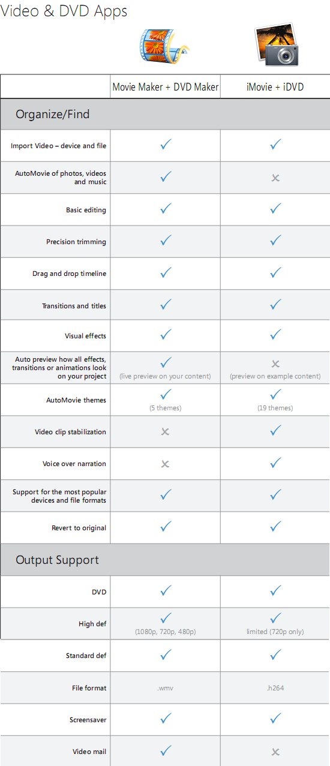Click iMovie checkmark in the DVD row
The width and height of the screenshot is (330, 766).
click(x=275, y=591)
